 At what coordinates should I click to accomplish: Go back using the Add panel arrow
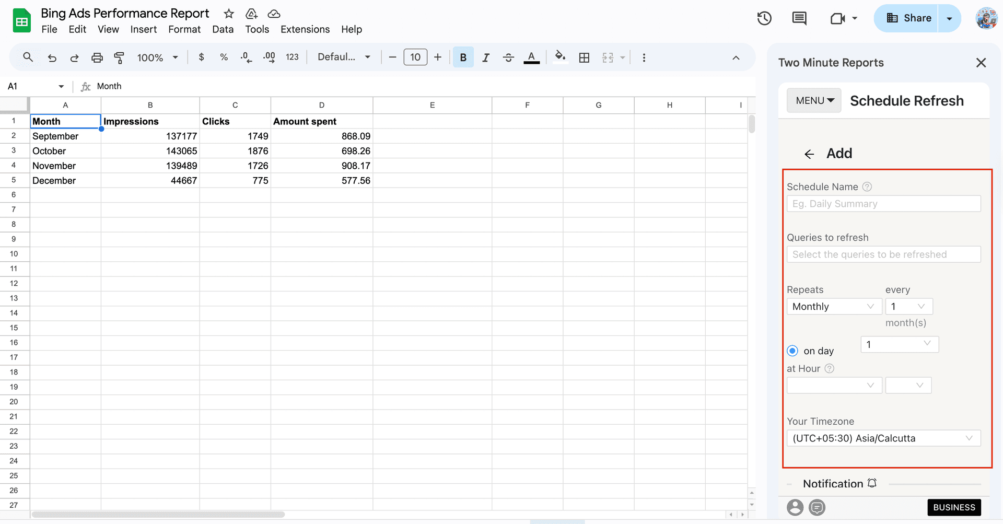pyautogui.click(x=809, y=154)
